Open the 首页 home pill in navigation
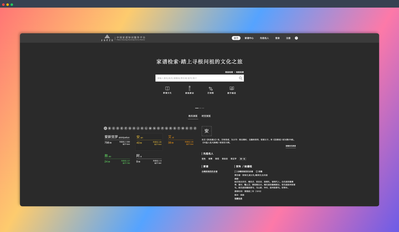Viewport: 399px width, 232px height. click(x=236, y=38)
